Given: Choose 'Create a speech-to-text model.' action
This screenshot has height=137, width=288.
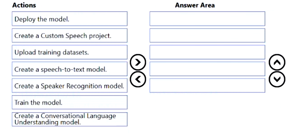Looking at the screenshot, I should (x=70, y=69).
